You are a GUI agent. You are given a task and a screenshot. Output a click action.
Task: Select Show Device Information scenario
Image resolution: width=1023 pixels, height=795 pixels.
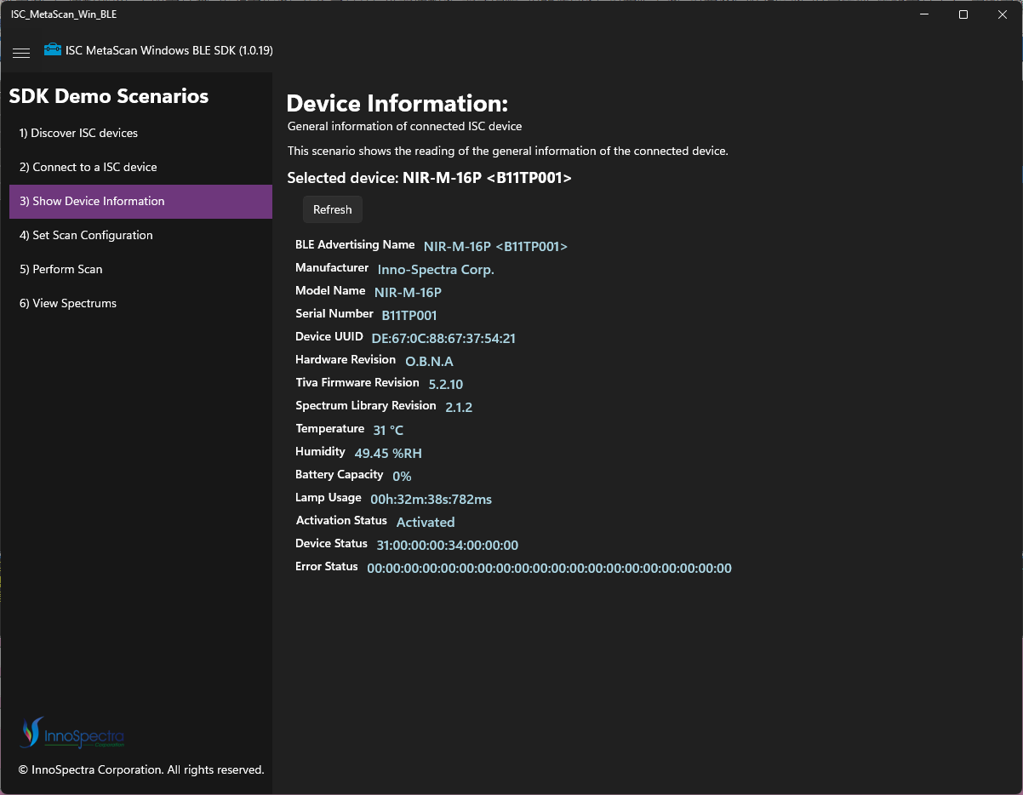click(x=140, y=202)
